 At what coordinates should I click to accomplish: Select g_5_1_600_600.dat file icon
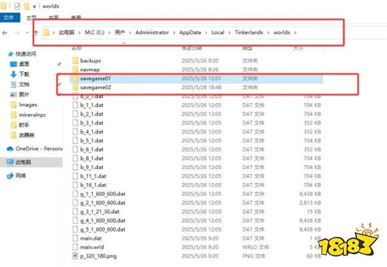pos(75,229)
